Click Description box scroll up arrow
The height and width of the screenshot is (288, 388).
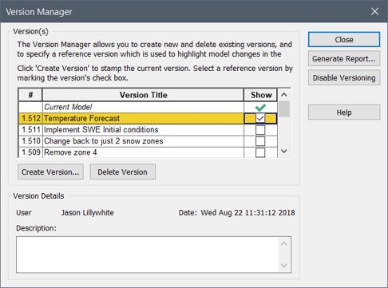(x=284, y=243)
